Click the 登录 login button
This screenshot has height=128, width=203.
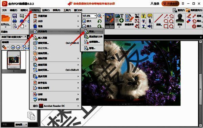(155, 4)
